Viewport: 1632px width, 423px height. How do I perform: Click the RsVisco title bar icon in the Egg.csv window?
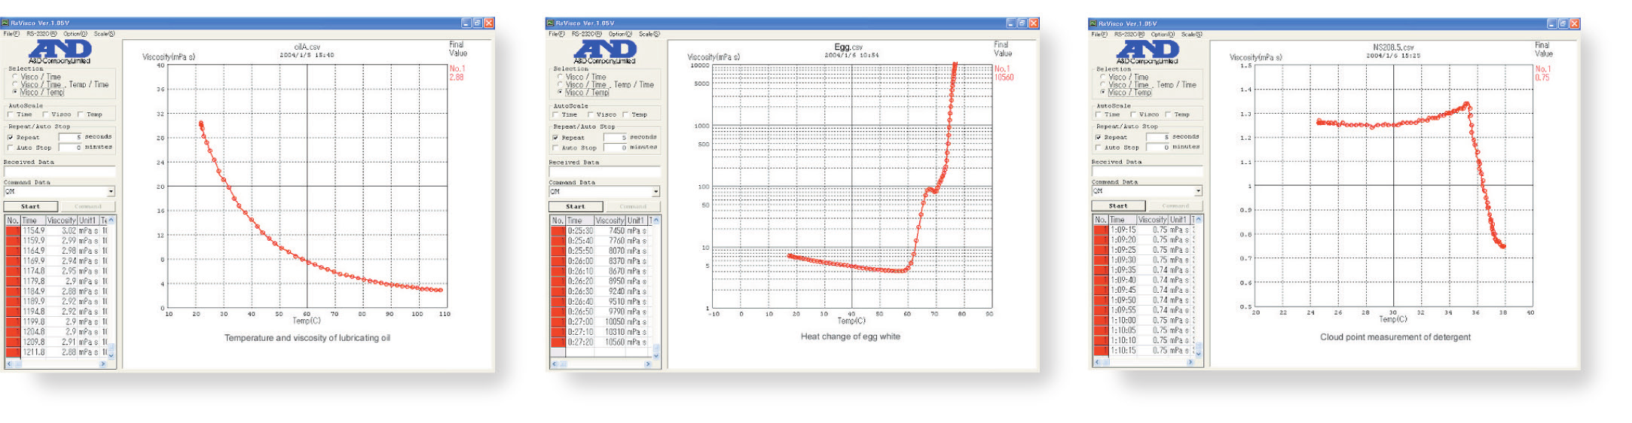click(x=551, y=23)
